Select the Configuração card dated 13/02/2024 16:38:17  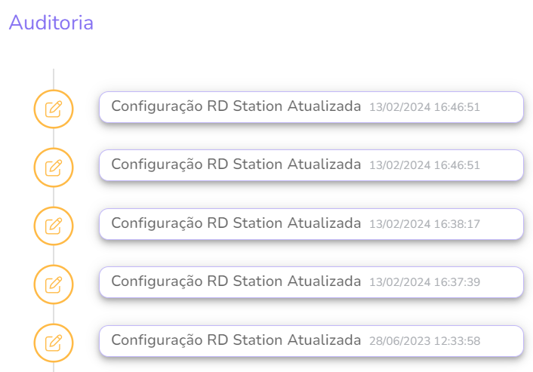tap(311, 224)
